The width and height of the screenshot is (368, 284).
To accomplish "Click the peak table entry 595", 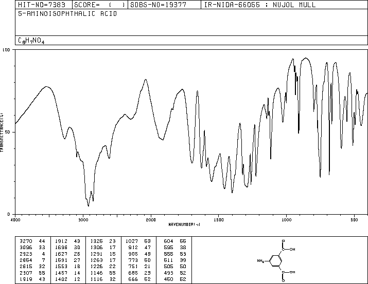I will (x=168, y=248).
